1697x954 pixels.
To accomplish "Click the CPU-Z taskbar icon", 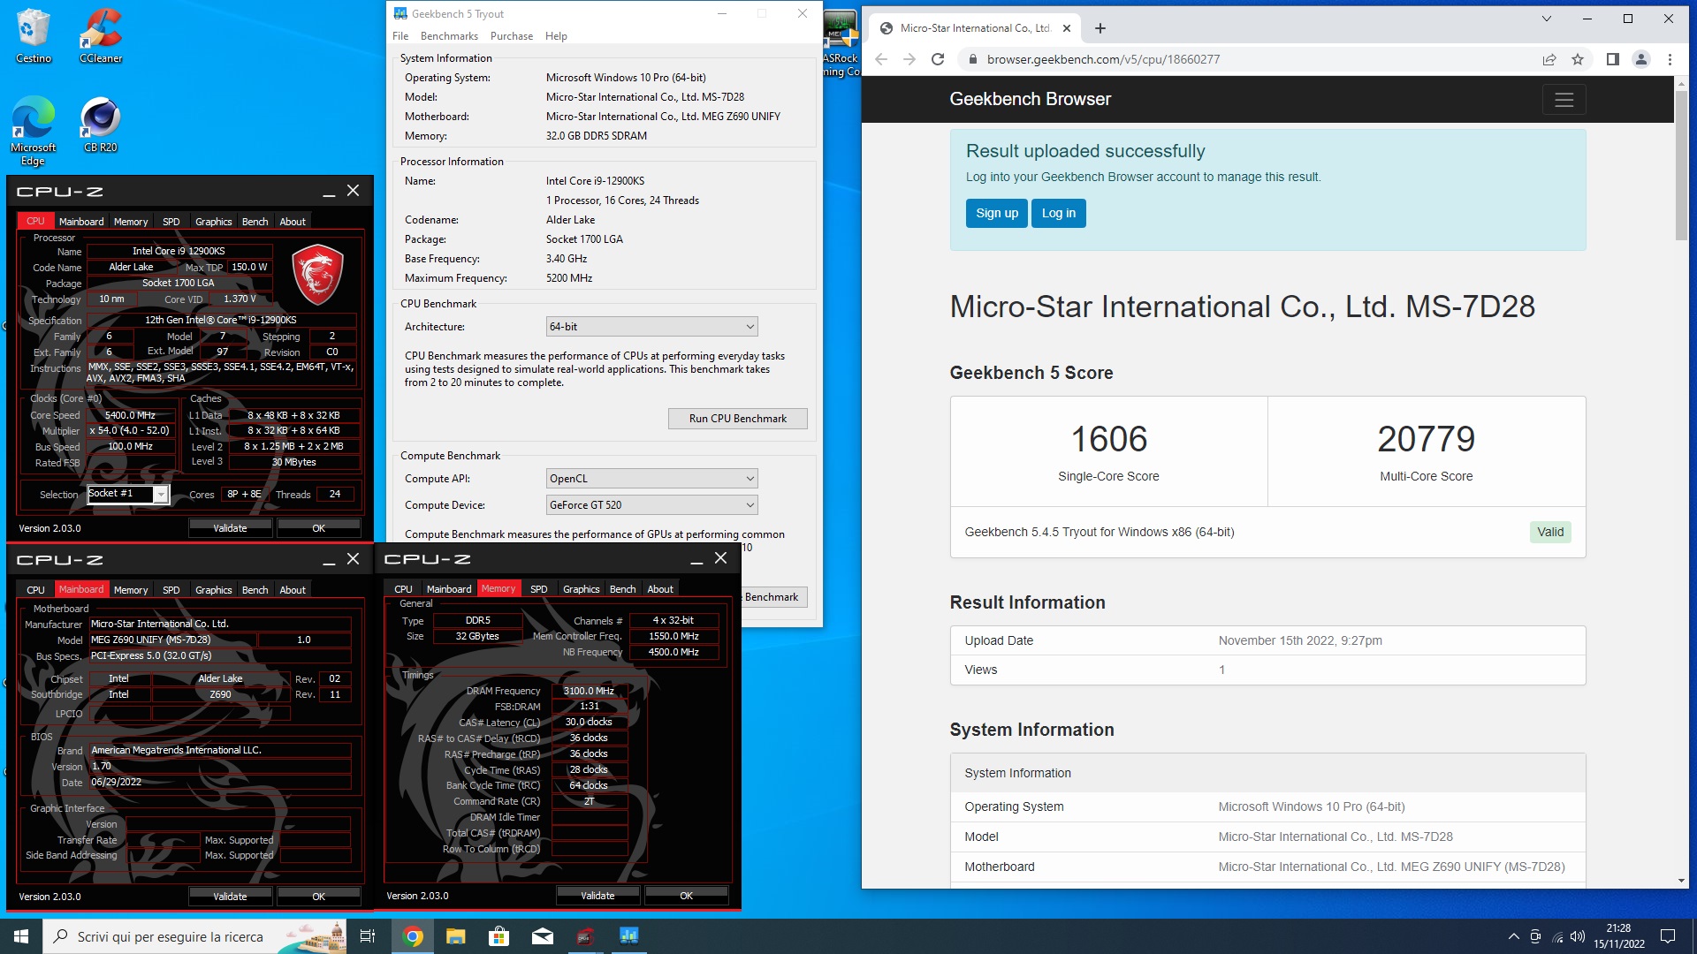I will pos(585,936).
